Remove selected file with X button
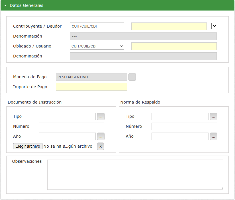Viewport: 235px width, 200px height. click(101, 146)
